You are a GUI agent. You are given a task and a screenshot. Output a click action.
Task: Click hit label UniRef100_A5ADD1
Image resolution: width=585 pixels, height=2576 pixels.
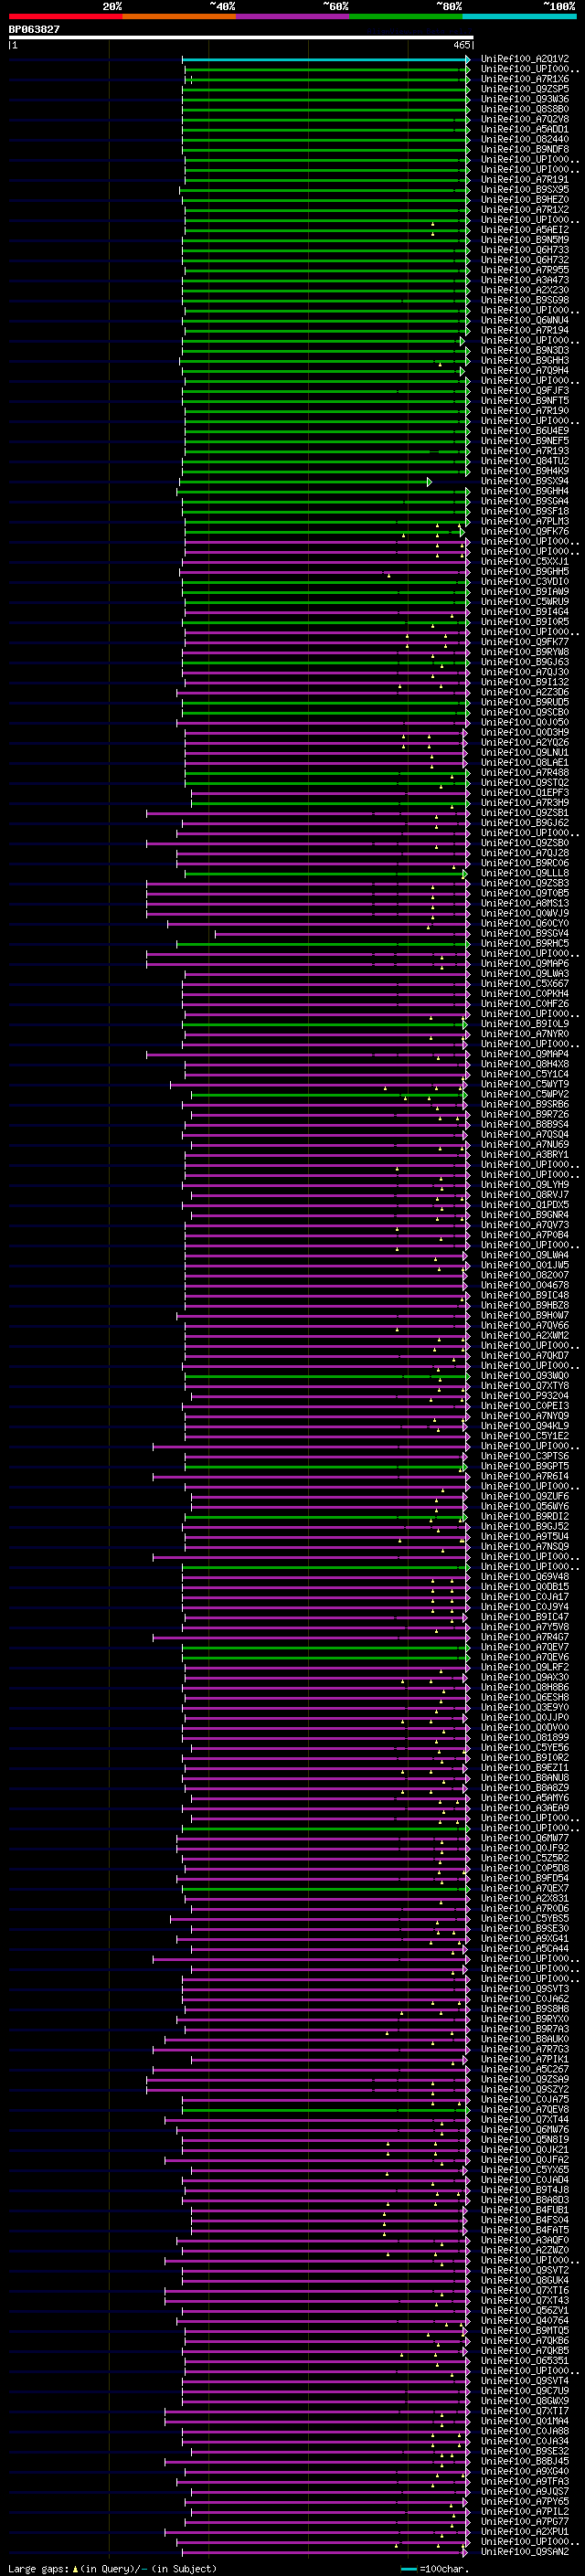click(525, 129)
